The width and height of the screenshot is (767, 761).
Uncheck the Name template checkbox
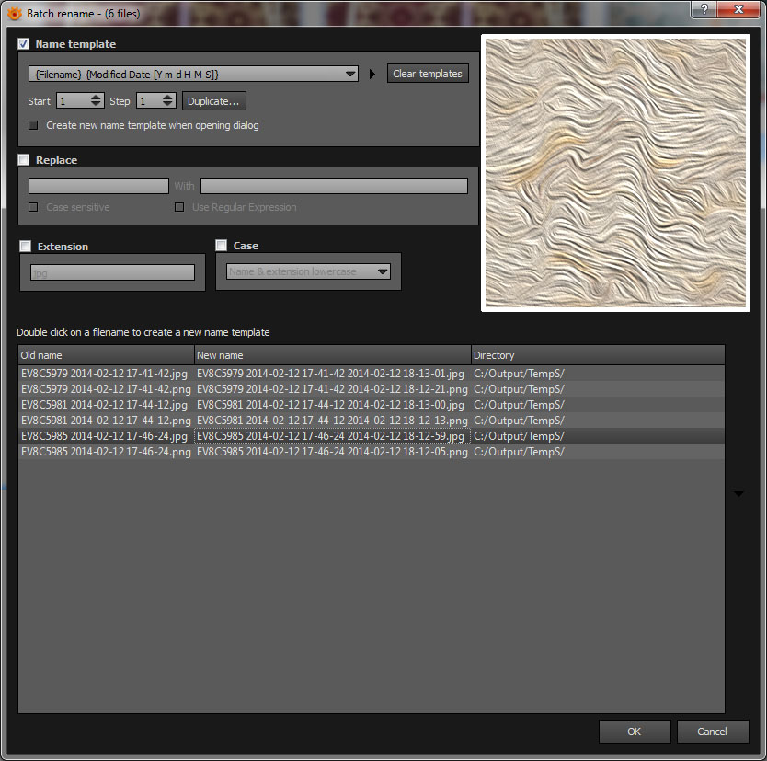tap(24, 44)
